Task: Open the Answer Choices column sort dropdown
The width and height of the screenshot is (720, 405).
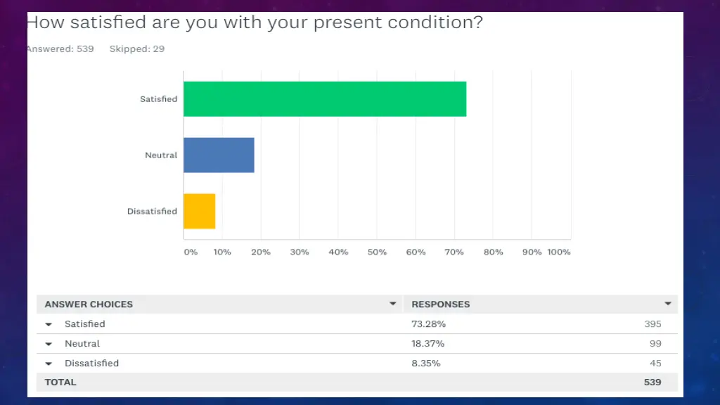Action: click(392, 304)
